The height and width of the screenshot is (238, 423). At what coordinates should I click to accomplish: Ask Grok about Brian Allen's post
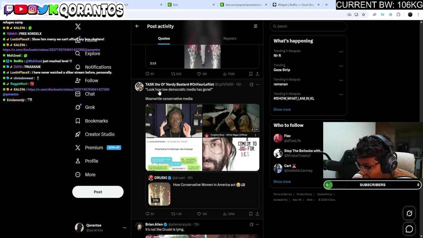click(251, 224)
